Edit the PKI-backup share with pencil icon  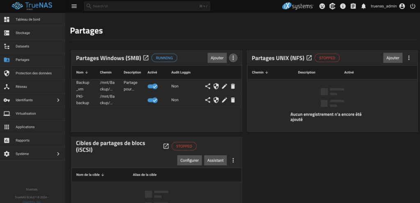coord(224,100)
